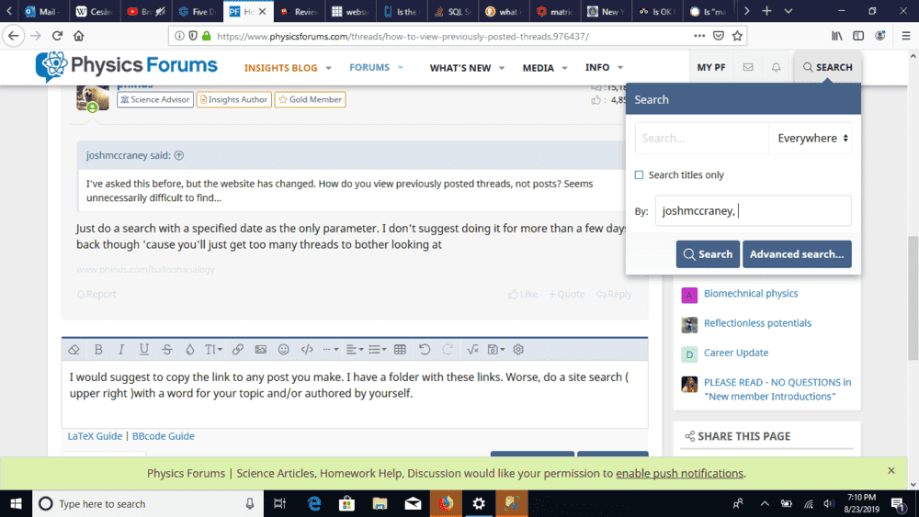Click the strikethrough formatting icon
Screen dimensions: 919x517
pyautogui.click(x=166, y=350)
